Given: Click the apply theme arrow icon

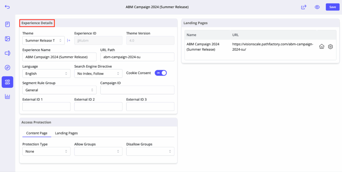Looking at the screenshot, I should click(x=69, y=40).
